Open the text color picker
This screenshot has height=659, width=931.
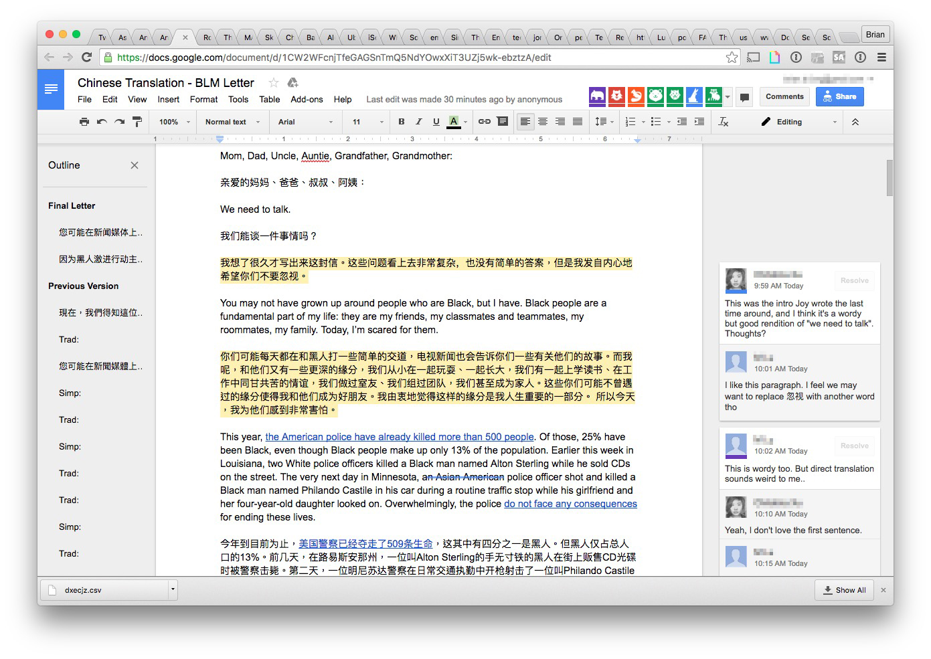[454, 122]
